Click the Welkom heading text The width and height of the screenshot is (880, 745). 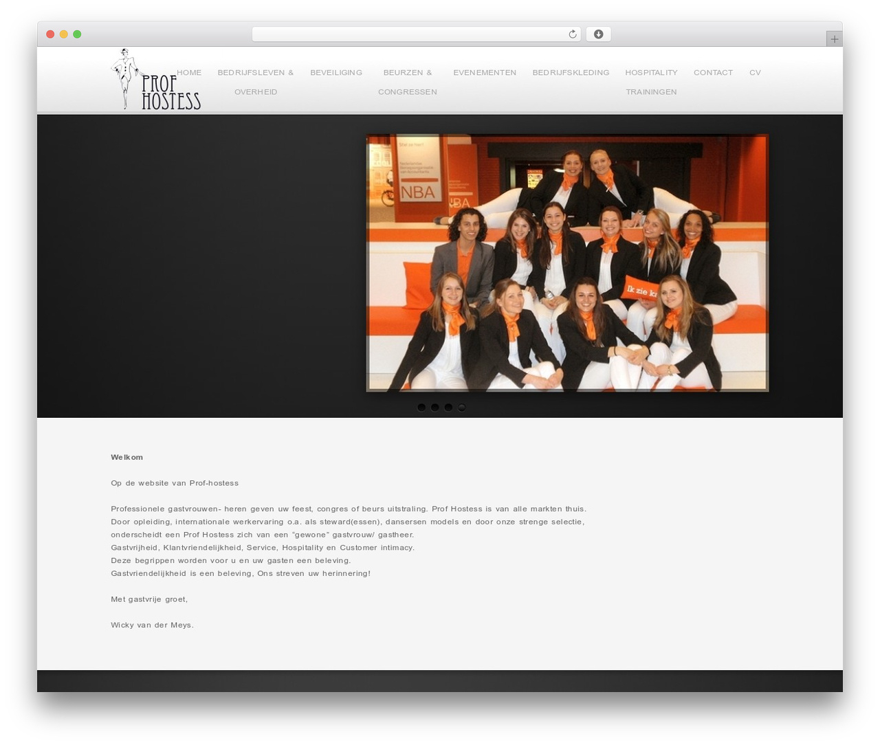pyautogui.click(x=127, y=457)
